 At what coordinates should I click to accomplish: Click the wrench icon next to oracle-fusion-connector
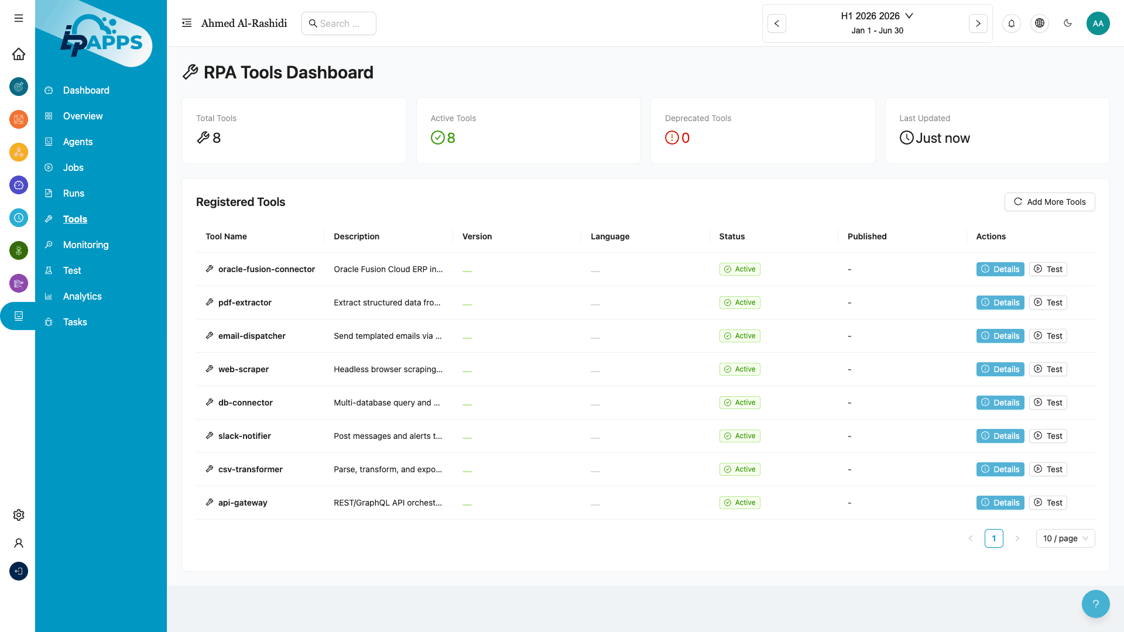pyautogui.click(x=210, y=269)
